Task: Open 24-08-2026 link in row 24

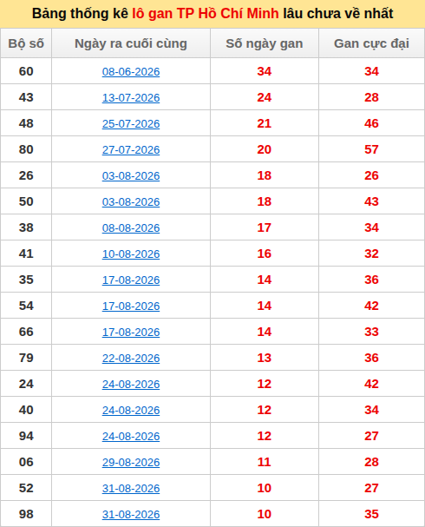Action: 131,384
